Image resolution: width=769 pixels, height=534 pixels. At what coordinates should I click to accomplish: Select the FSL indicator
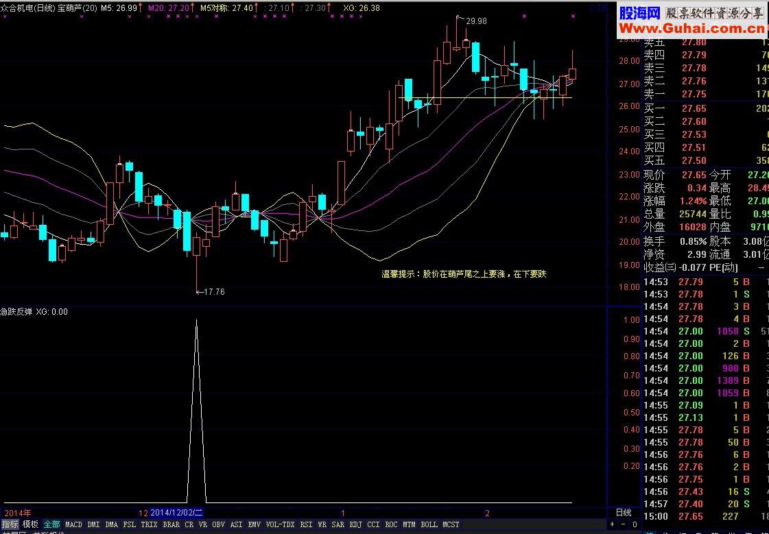pos(130,524)
